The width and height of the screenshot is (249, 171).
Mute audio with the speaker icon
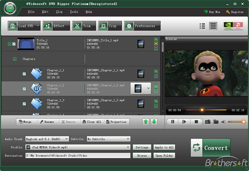pos(224,122)
